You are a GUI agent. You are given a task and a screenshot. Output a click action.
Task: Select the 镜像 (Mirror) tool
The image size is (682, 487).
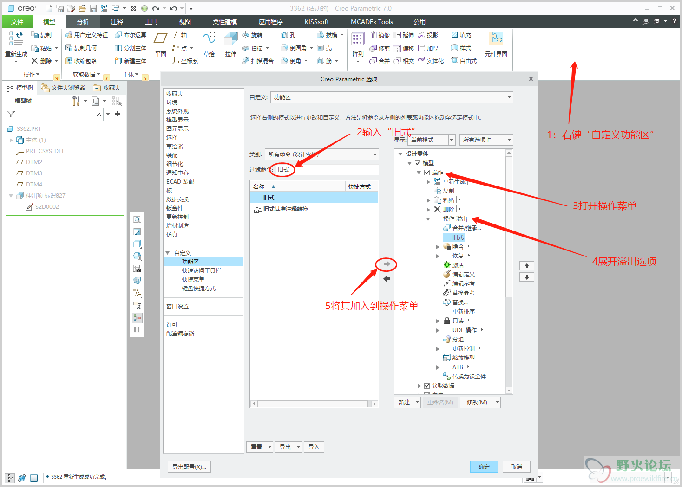[380, 35]
